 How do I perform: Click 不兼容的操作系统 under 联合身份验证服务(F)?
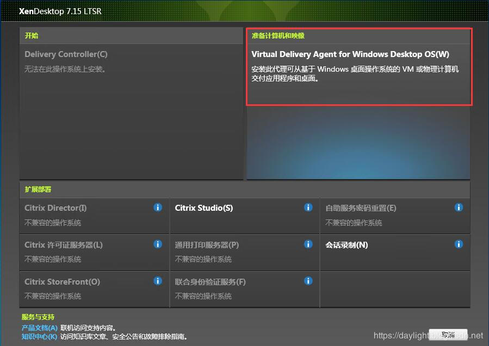(203, 296)
